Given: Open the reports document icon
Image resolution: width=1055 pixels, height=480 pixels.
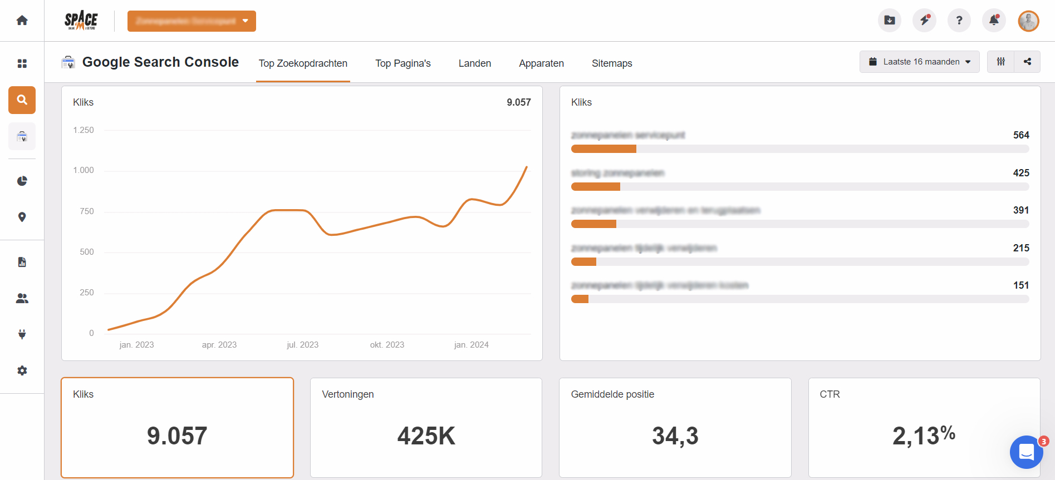Looking at the screenshot, I should pos(22,262).
